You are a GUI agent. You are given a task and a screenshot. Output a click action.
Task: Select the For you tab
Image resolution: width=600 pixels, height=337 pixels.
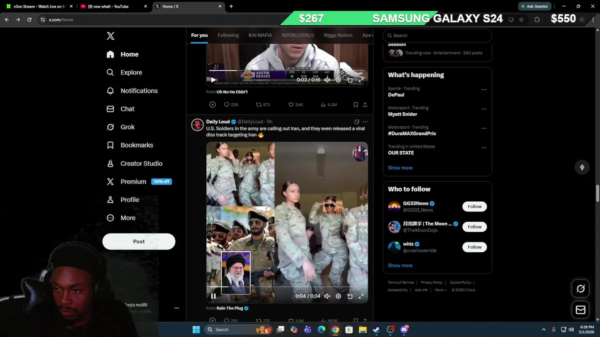coord(199,35)
